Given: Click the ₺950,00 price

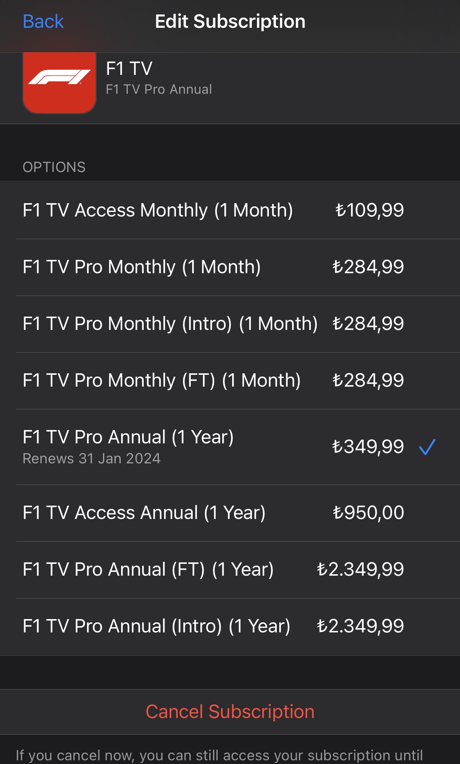Looking at the screenshot, I should pos(368,513).
